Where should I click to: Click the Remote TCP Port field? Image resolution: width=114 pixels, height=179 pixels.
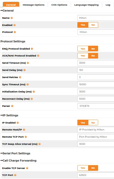point(96,137)
